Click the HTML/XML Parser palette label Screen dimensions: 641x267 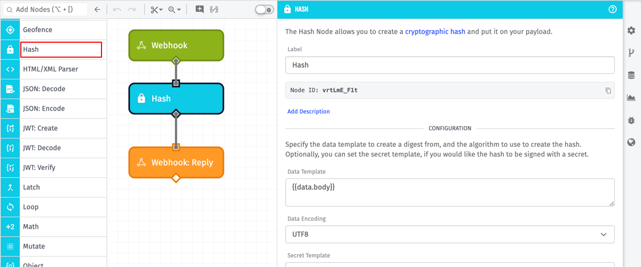[51, 69]
